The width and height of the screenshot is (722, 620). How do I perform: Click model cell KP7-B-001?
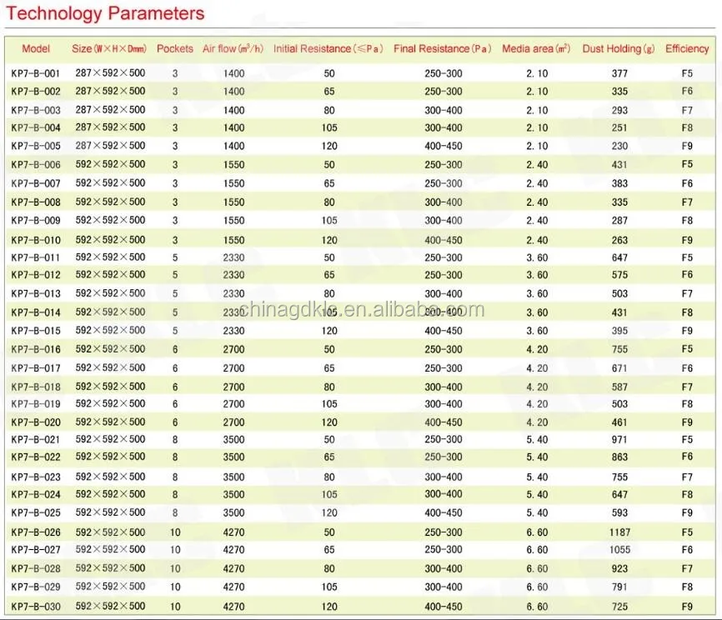click(x=36, y=73)
